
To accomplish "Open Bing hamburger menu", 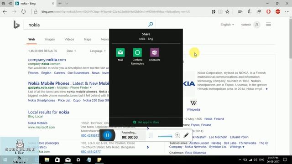I will pos(268,24).
